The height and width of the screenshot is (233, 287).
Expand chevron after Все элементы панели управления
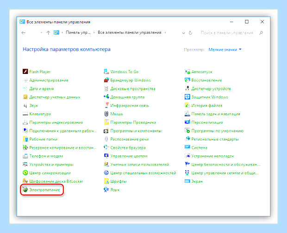(x=165, y=32)
